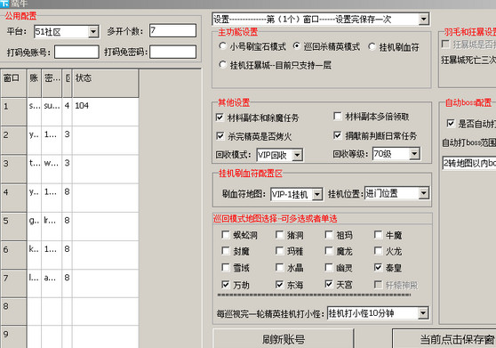496x348 pixels.
Task: Choose 挂机刷血符 mode
Action: [x=372, y=47]
